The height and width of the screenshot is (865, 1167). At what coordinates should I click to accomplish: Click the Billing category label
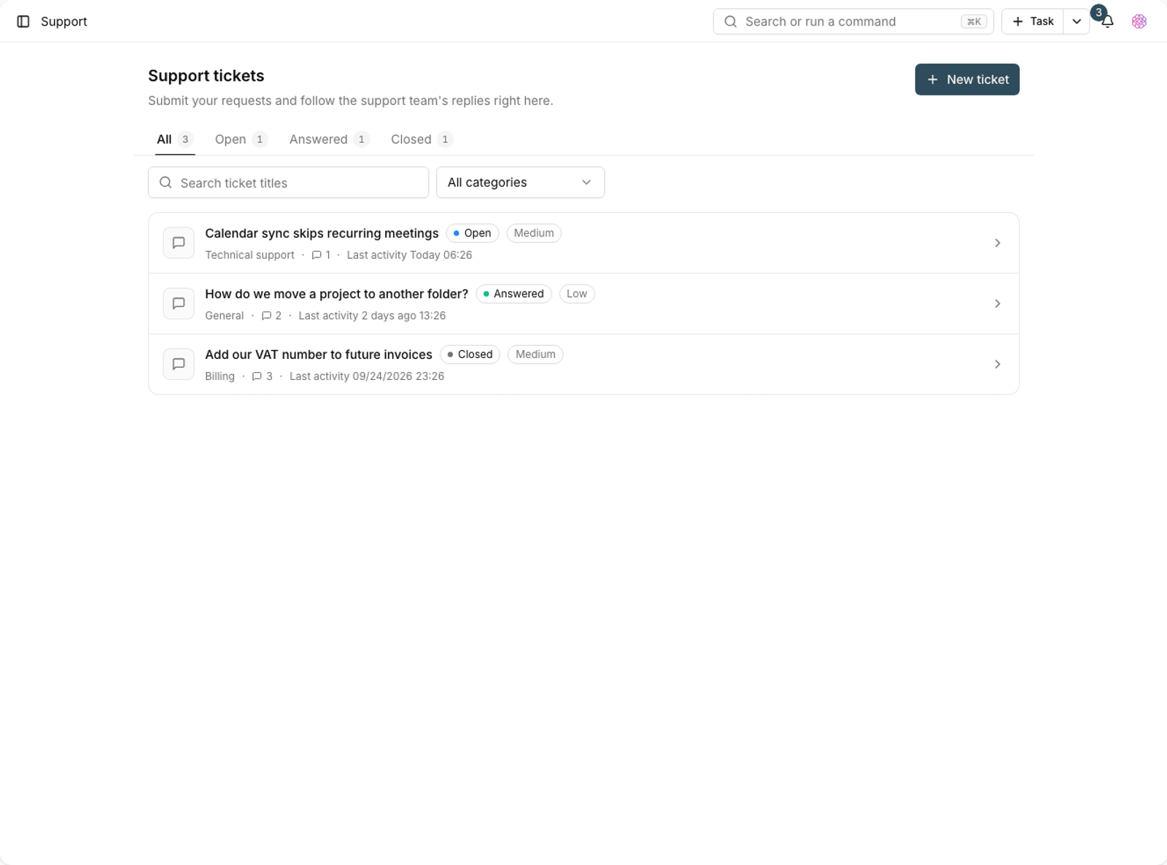coord(220,376)
